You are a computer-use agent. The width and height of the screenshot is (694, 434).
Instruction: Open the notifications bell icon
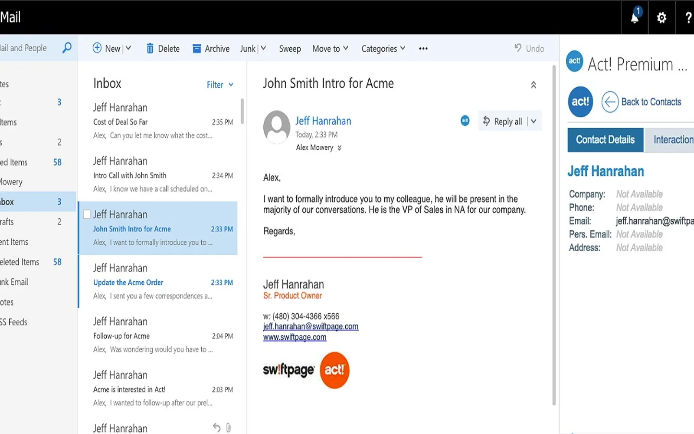point(635,17)
